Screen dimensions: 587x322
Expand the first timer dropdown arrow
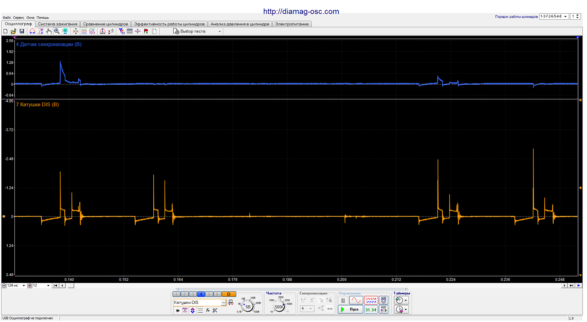pyautogui.click(x=406, y=300)
